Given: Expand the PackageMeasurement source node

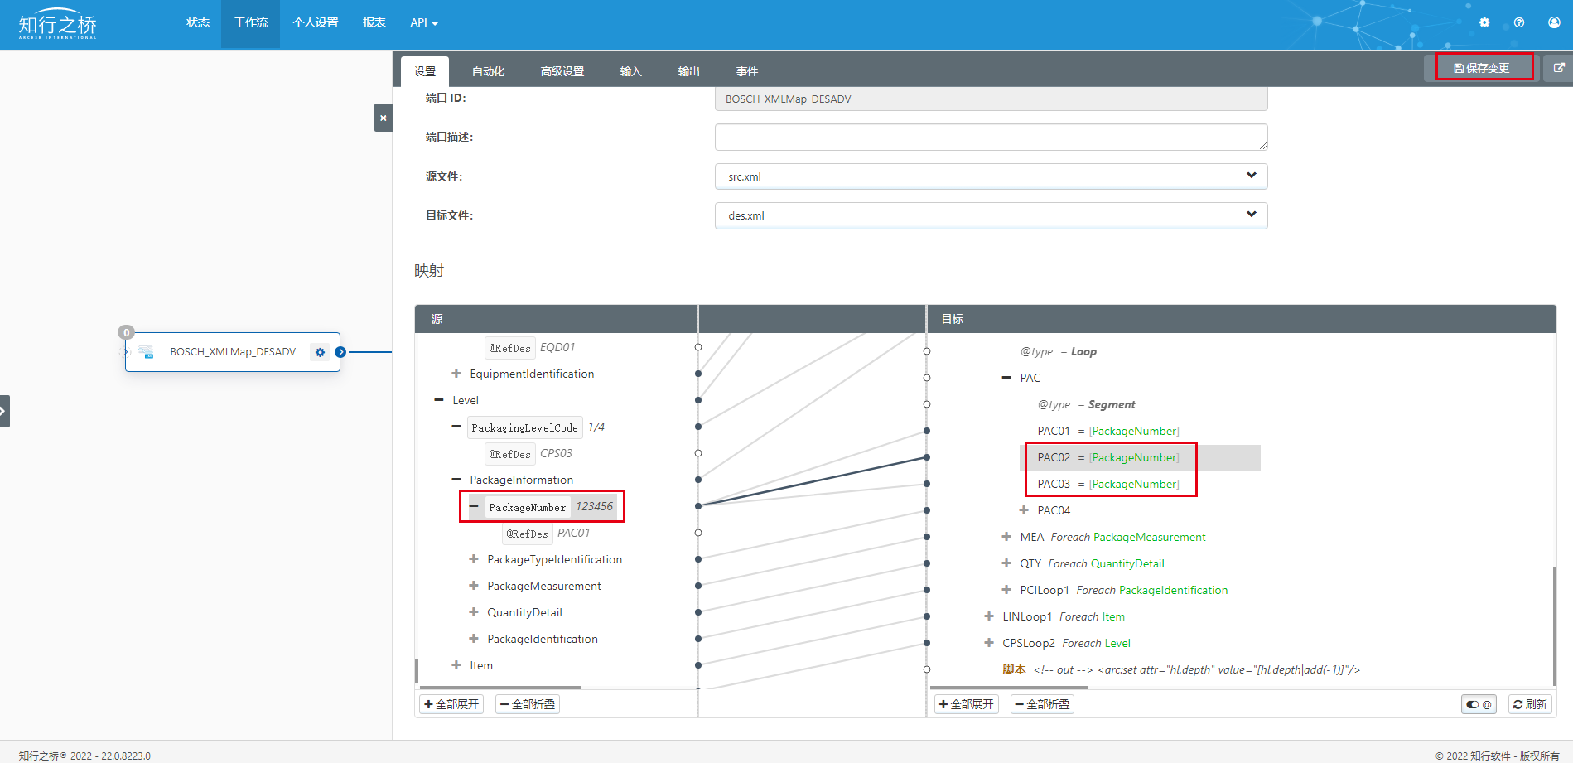Looking at the screenshot, I should [x=474, y=586].
